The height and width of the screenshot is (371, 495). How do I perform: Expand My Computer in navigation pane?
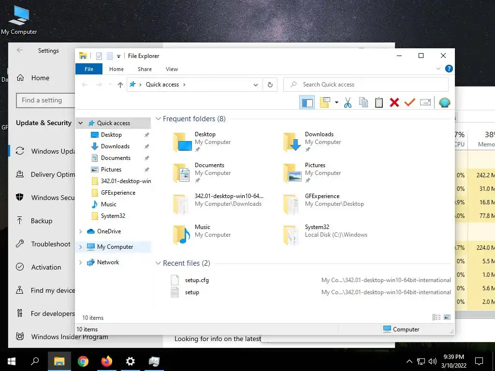(x=81, y=247)
